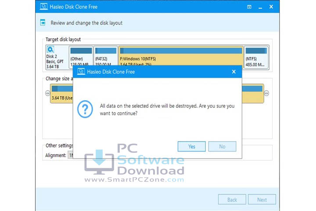This screenshot has height=211, width=316.
Task: Decline with the No button
Action: (222, 146)
